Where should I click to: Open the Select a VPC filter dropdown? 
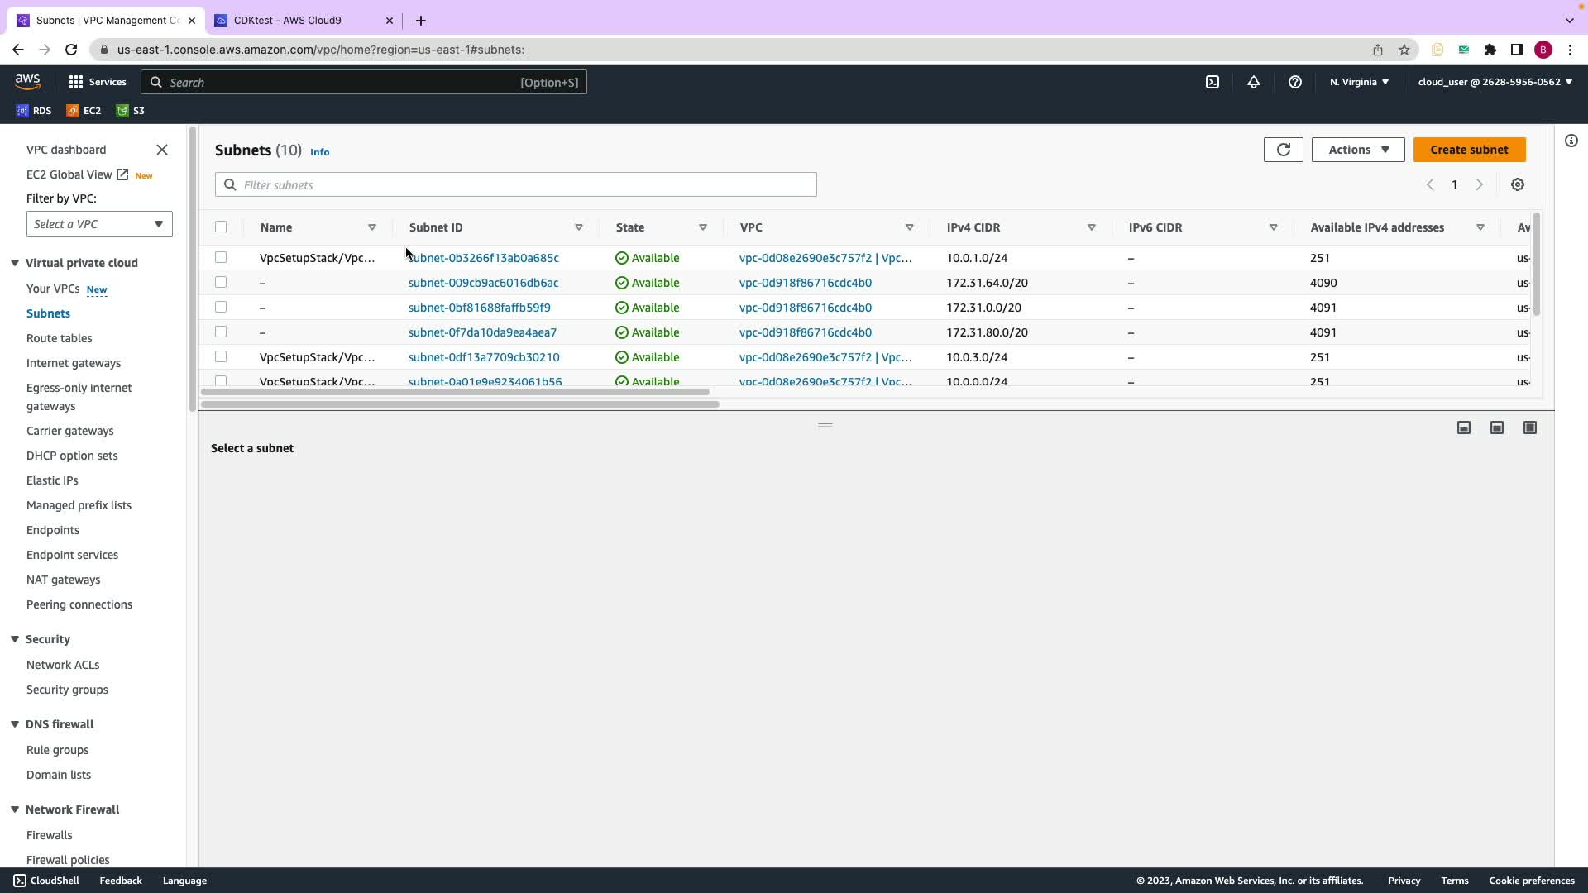click(x=99, y=224)
